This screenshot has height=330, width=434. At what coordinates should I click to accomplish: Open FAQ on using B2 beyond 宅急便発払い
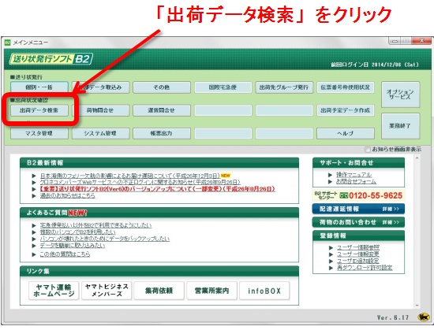click(95, 225)
